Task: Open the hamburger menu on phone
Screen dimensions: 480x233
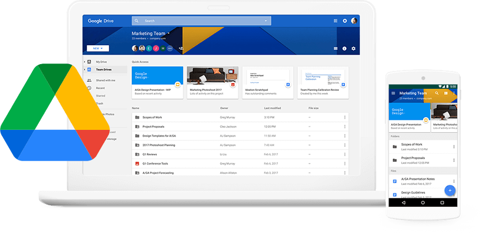Action: 393,93
